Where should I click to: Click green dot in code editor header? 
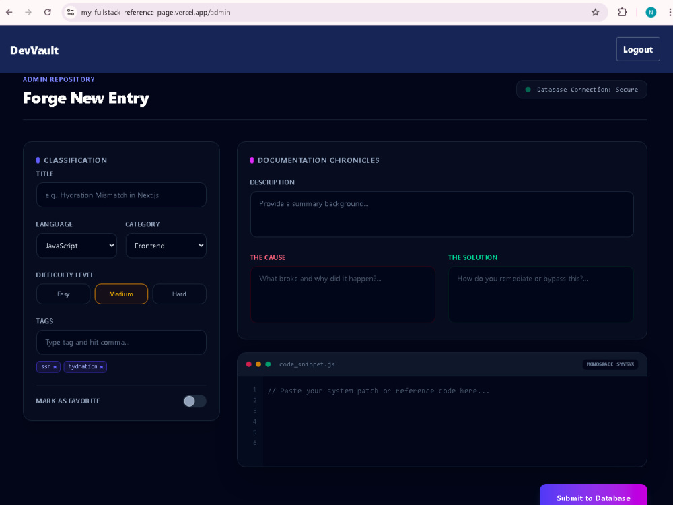(x=269, y=364)
